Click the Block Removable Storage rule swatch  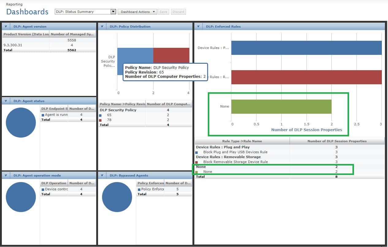[196, 162]
